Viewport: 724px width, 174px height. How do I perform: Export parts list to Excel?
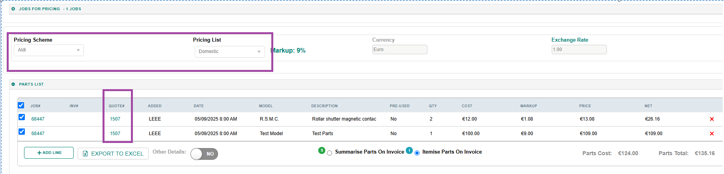pos(113,154)
